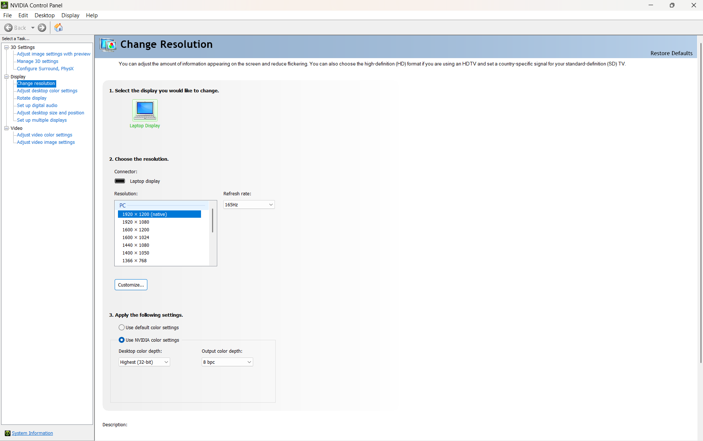Open Set up multiple displays
The width and height of the screenshot is (703, 441).
tap(42, 120)
